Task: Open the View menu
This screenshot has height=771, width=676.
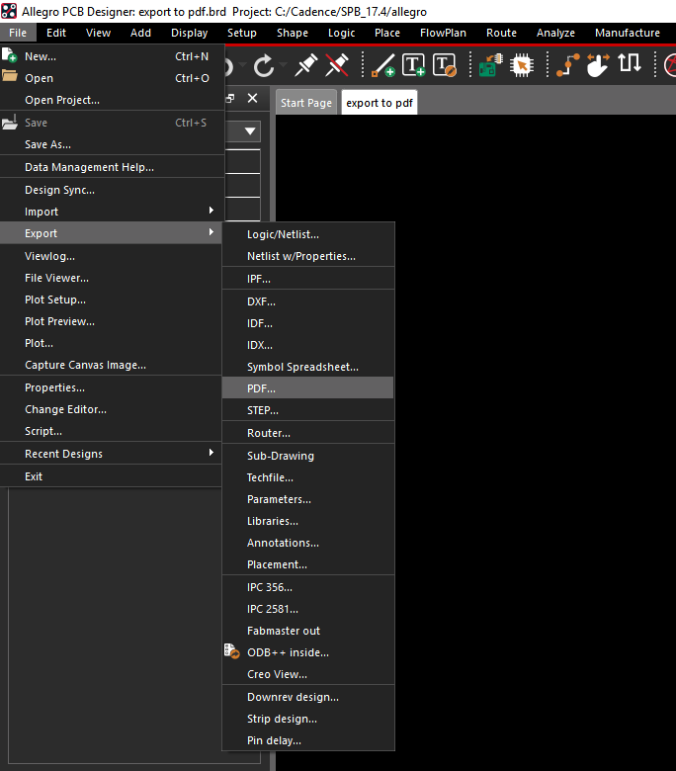Action: [x=98, y=33]
